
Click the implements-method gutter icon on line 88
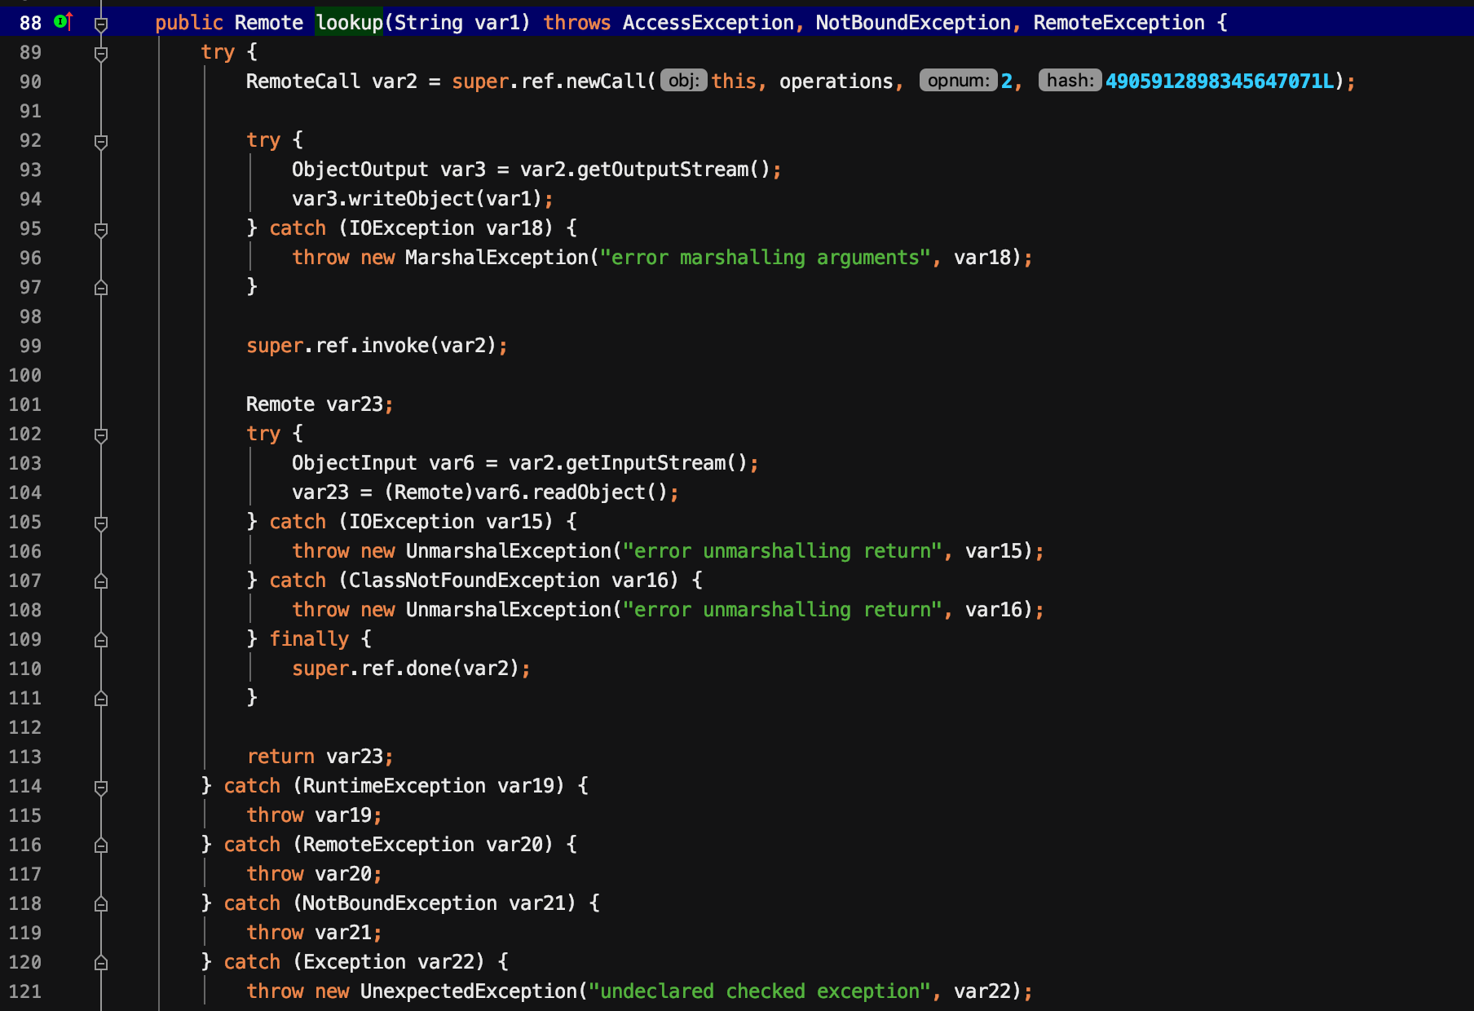point(63,22)
